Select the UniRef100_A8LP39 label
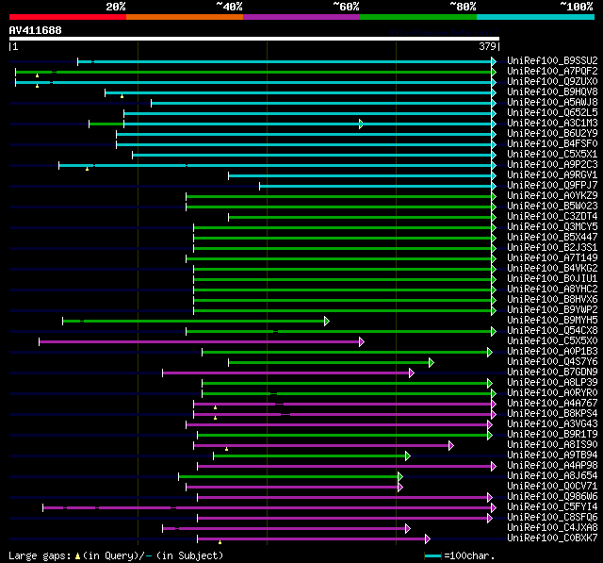 point(552,383)
